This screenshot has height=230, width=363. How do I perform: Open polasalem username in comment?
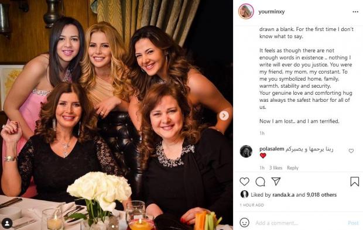tap(272, 149)
